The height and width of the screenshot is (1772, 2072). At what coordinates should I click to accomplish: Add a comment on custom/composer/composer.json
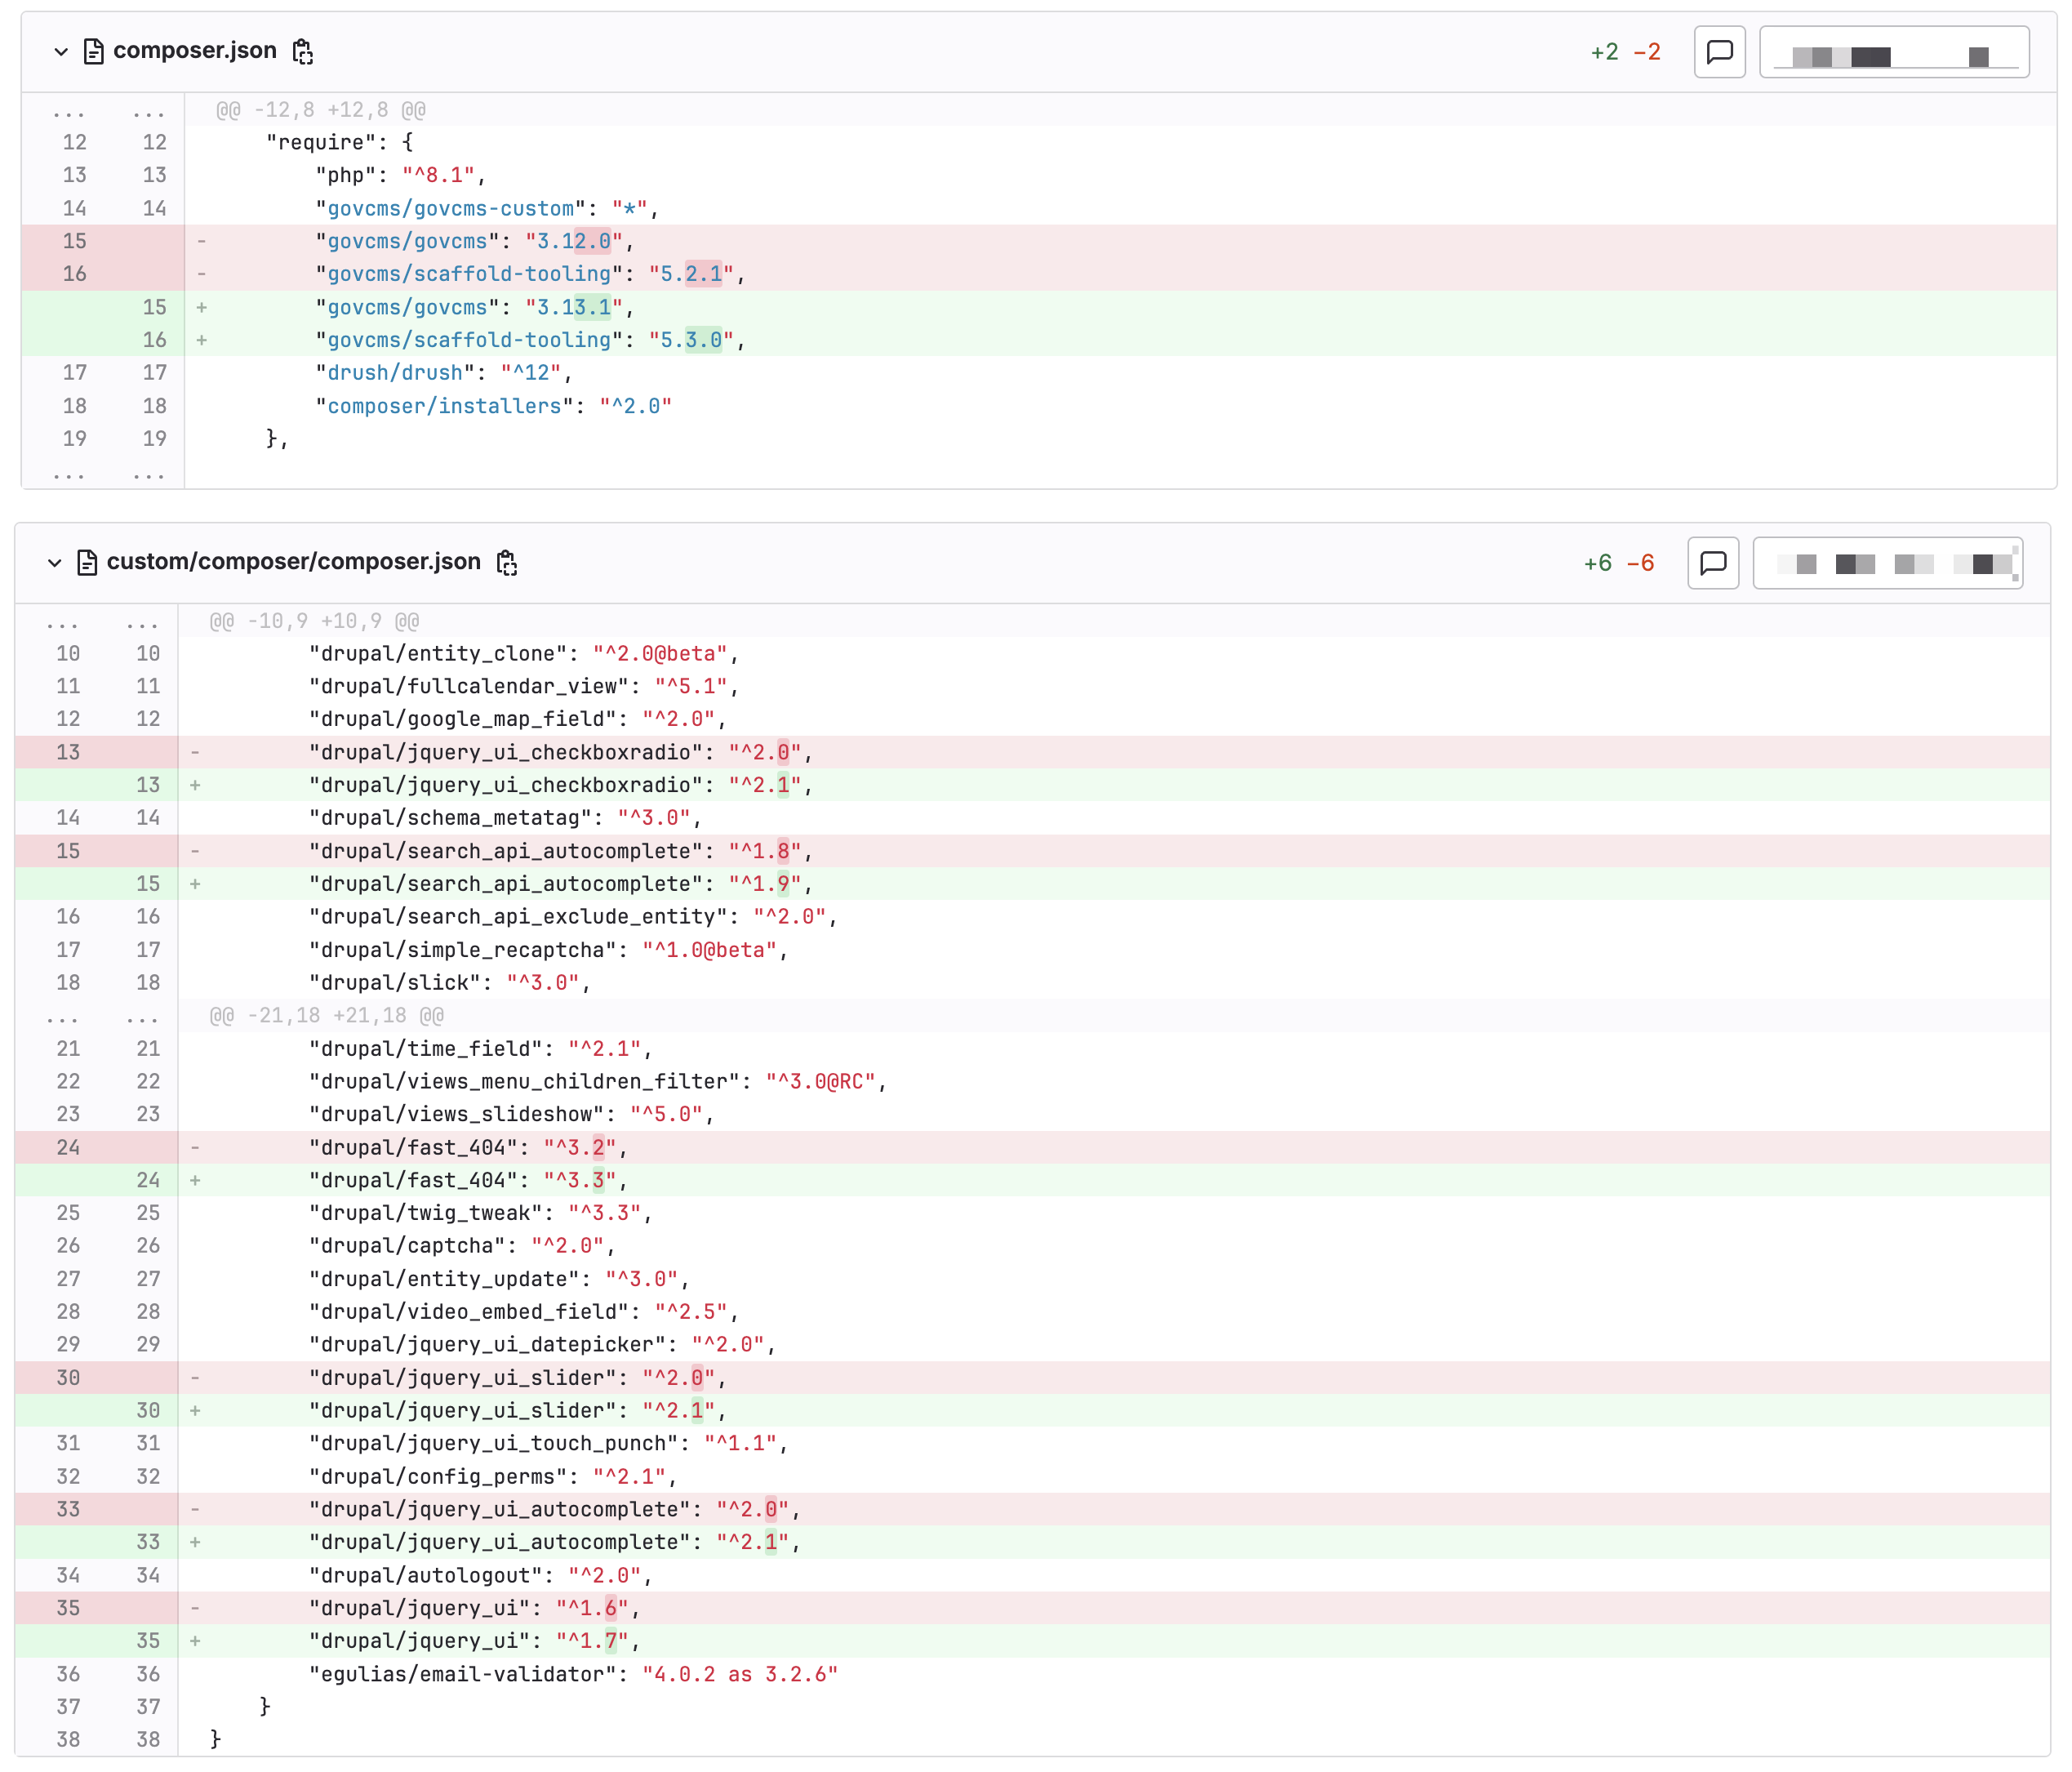[1713, 563]
